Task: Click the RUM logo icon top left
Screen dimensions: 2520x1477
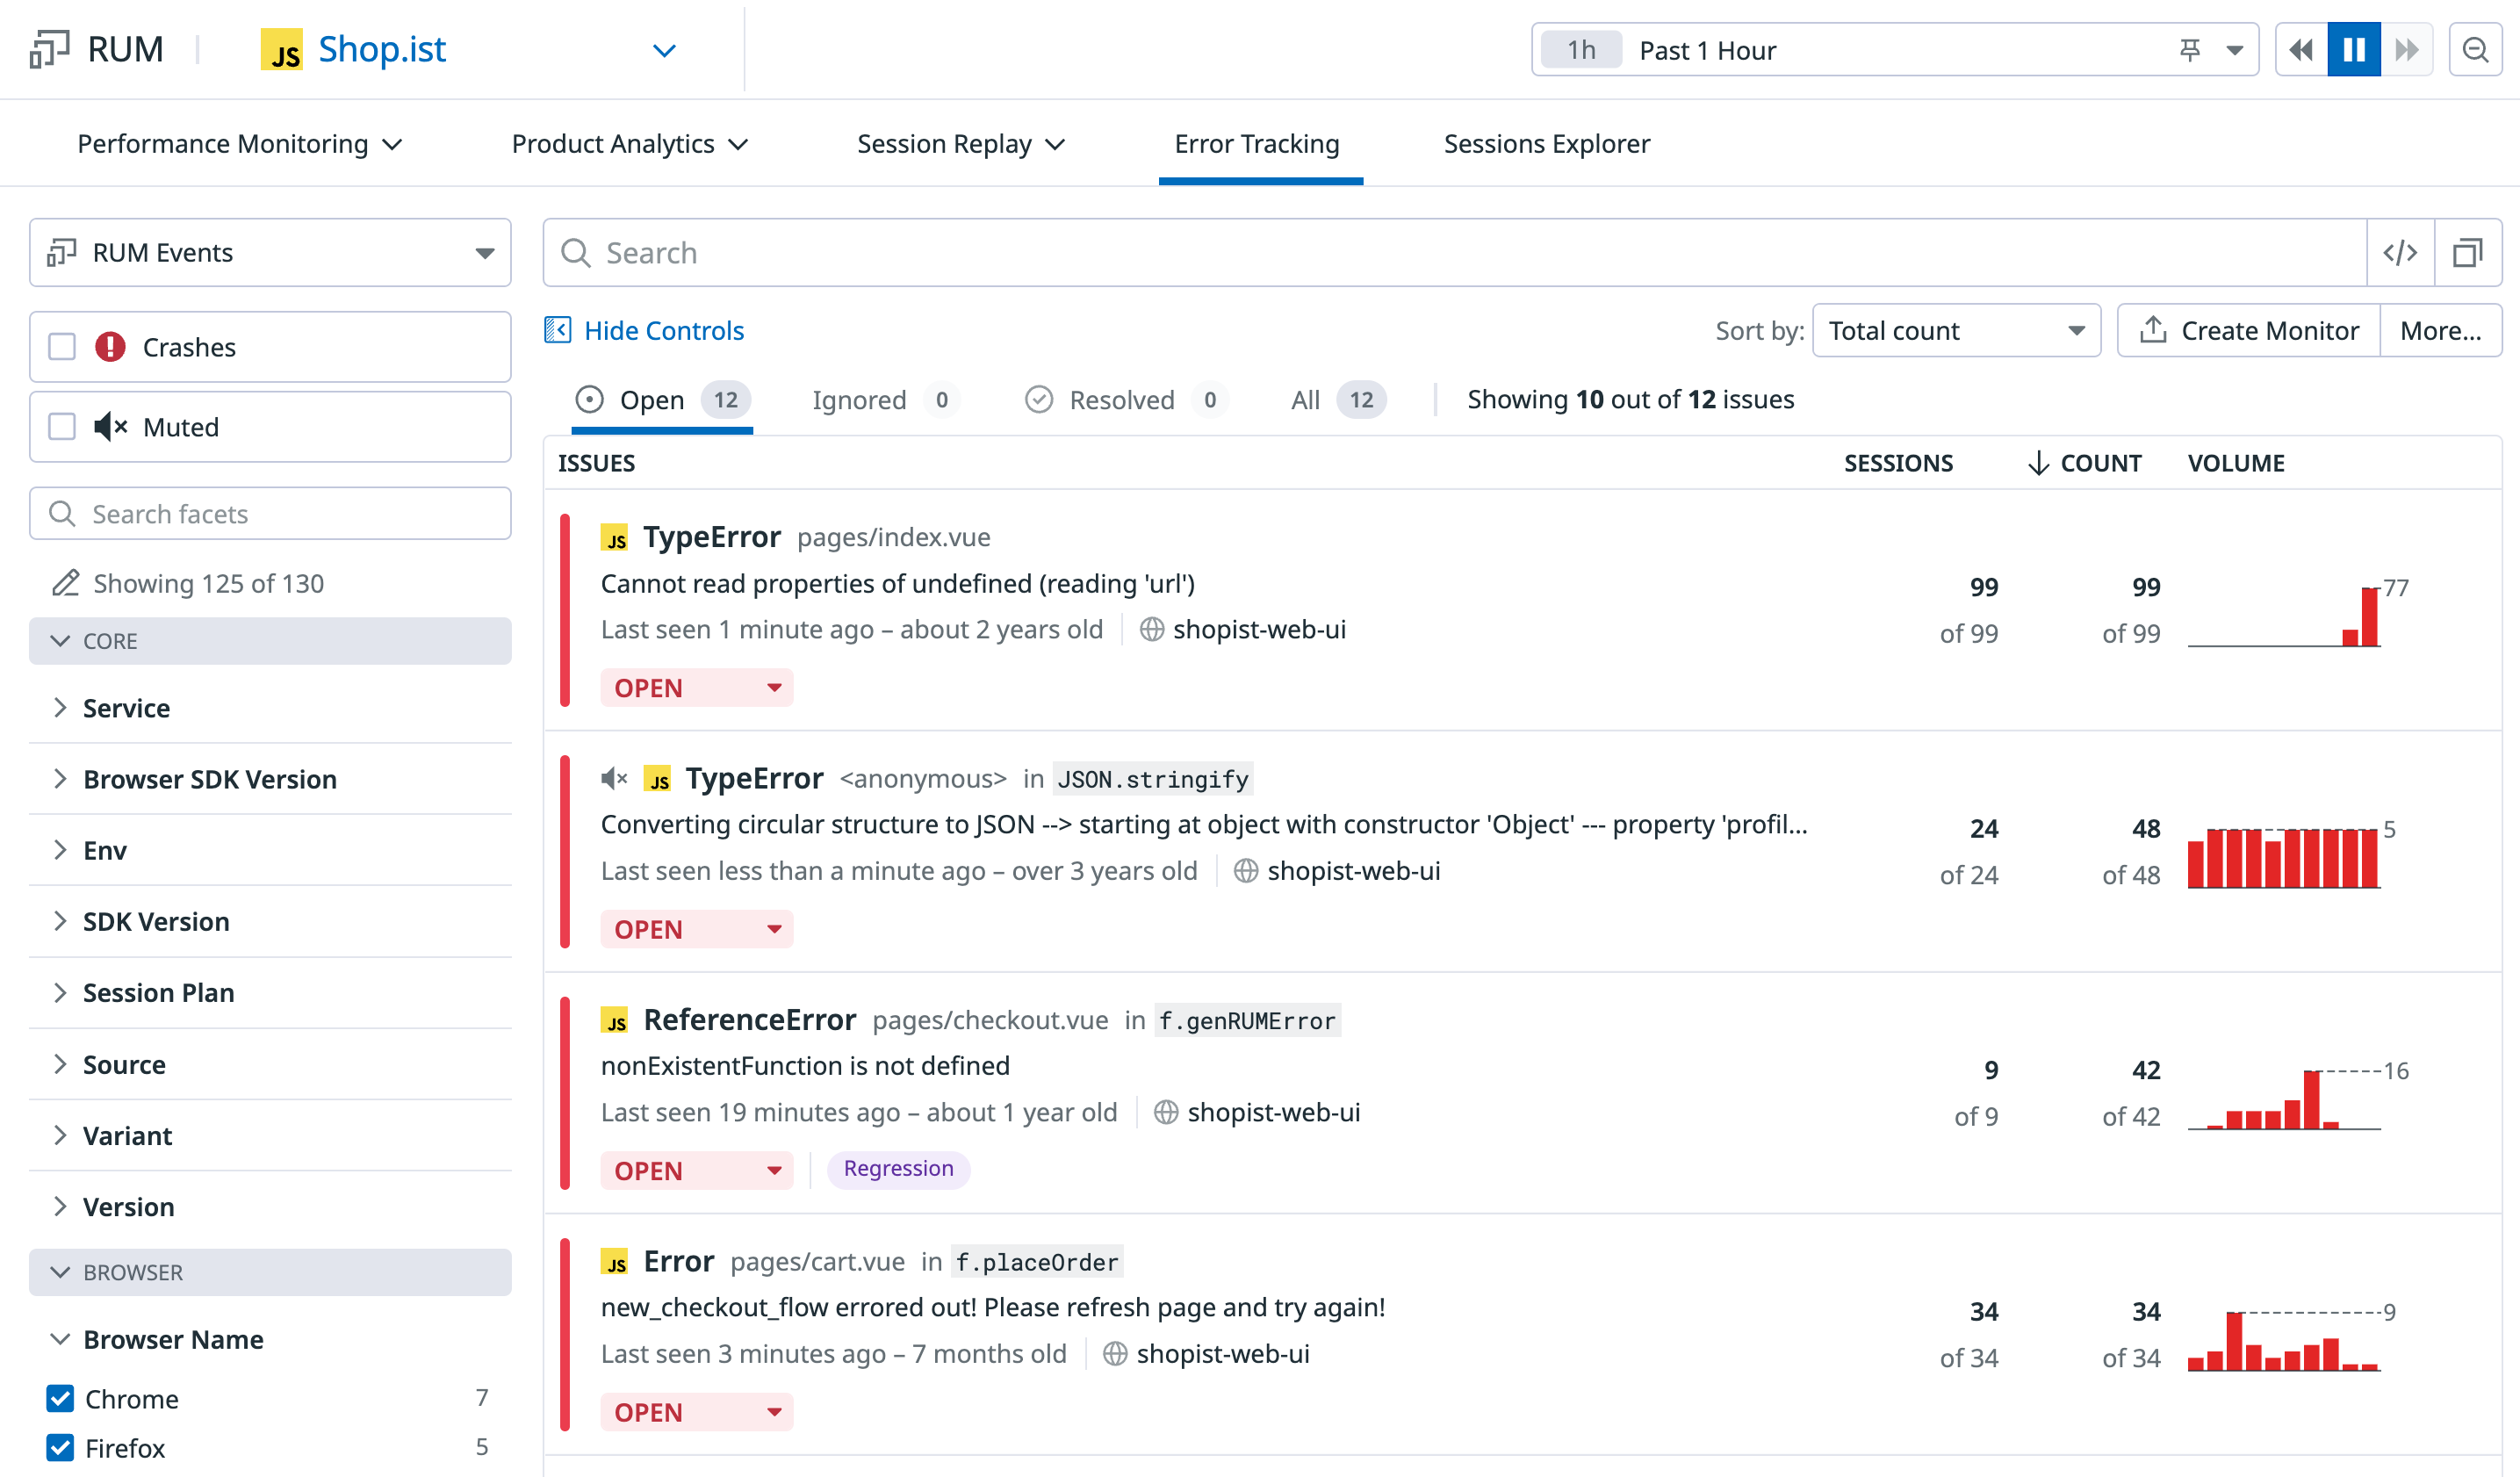Action: (x=49, y=48)
